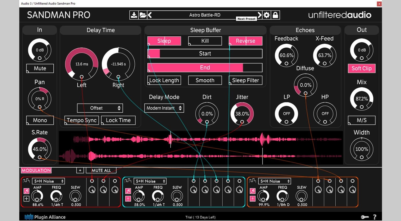Click the MUTE ALL modulation button
Screen dimensions: 401x221
click(x=101, y=170)
